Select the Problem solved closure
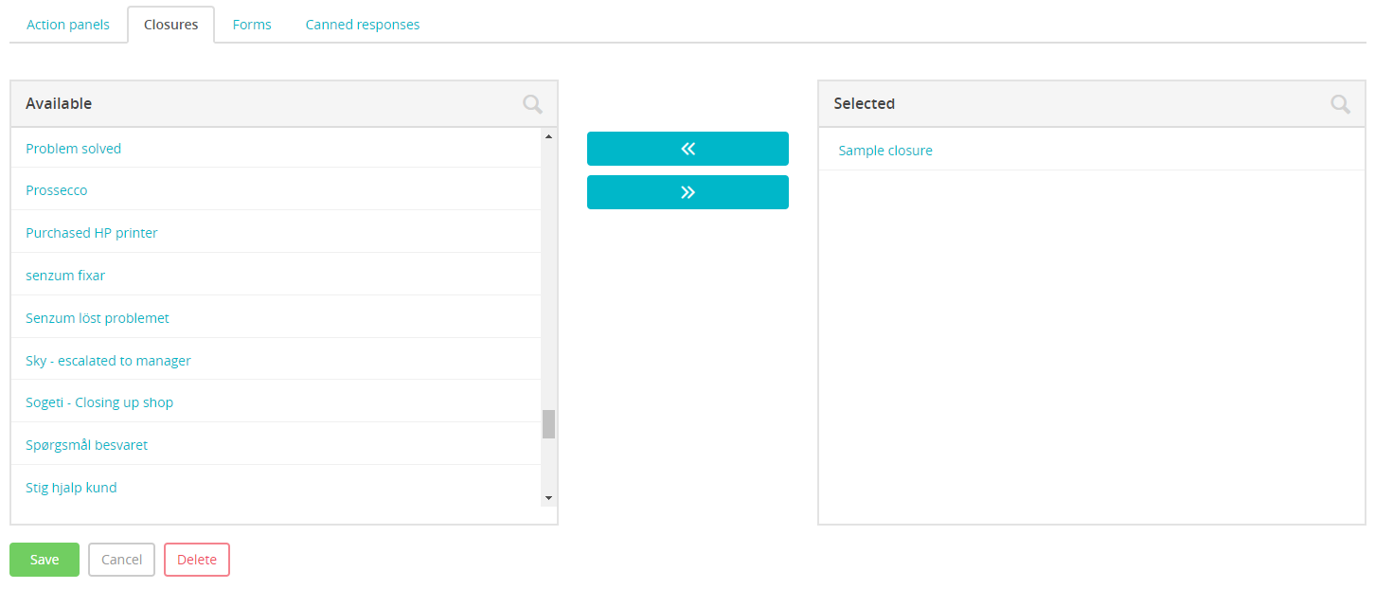Image resolution: width=1393 pixels, height=589 pixels. 74,149
